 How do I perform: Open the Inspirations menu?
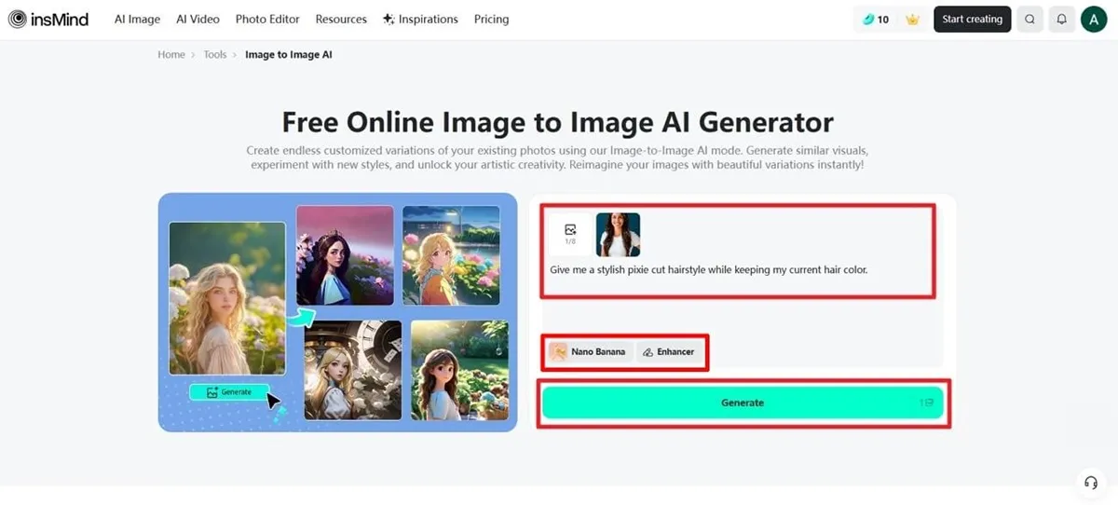420,19
